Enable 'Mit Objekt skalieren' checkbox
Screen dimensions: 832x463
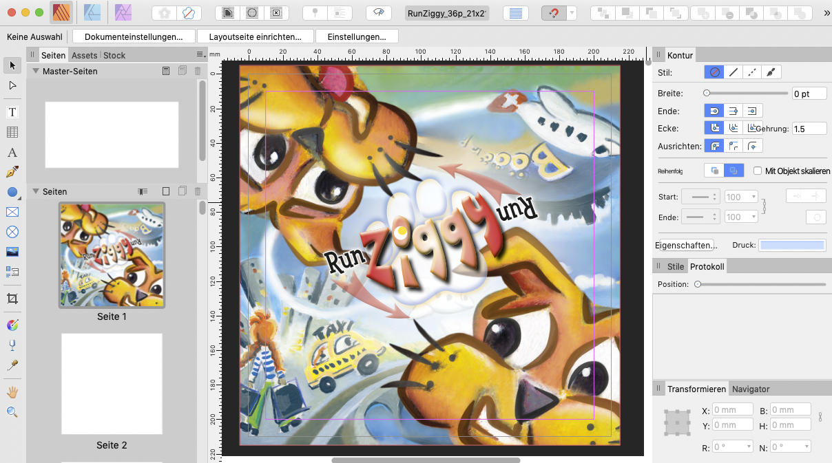[x=758, y=171]
